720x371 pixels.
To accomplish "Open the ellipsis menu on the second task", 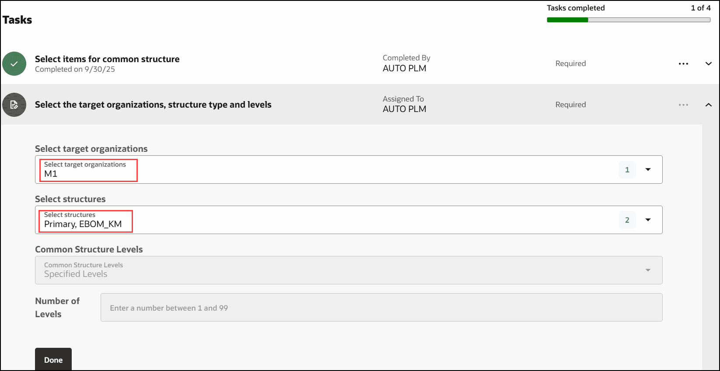I will 683,105.
